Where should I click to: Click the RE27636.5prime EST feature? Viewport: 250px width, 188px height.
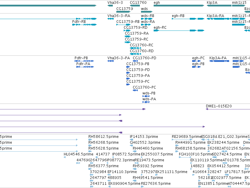[x=142, y=187]
